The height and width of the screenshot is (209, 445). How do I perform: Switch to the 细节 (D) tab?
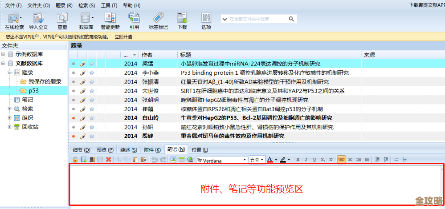click(x=82, y=150)
